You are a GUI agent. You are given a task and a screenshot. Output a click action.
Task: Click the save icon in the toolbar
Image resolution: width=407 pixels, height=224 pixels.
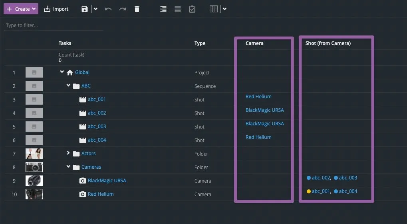(84, 9)
